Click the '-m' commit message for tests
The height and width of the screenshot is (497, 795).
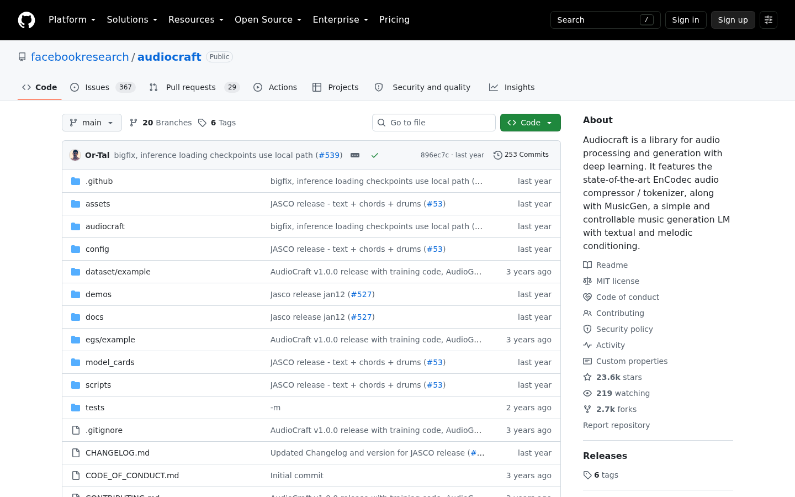point(275,408)
